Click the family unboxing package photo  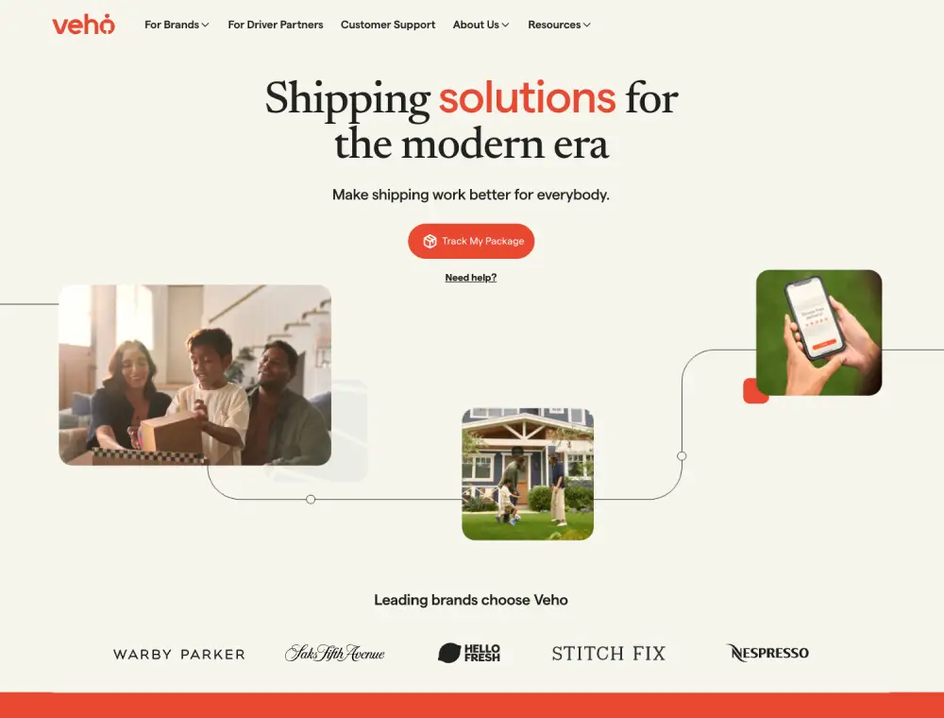[x=195, y=375]
